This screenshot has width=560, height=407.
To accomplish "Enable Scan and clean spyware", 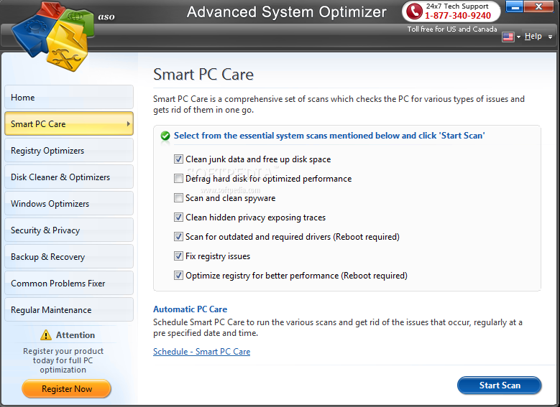I will (x=178, y=198).
